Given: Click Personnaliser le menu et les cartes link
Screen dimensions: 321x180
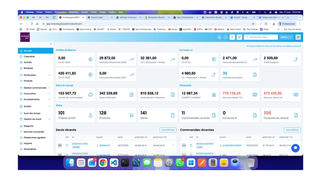Looking at the screenshot, I should tap(274, 46).
